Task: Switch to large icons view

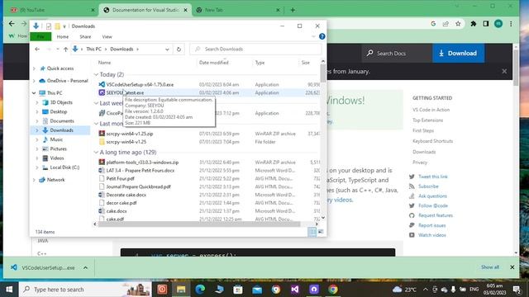Action: [x=321, y=232]
